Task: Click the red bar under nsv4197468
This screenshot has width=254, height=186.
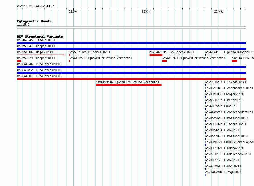Action: click(x=164, y=61)
